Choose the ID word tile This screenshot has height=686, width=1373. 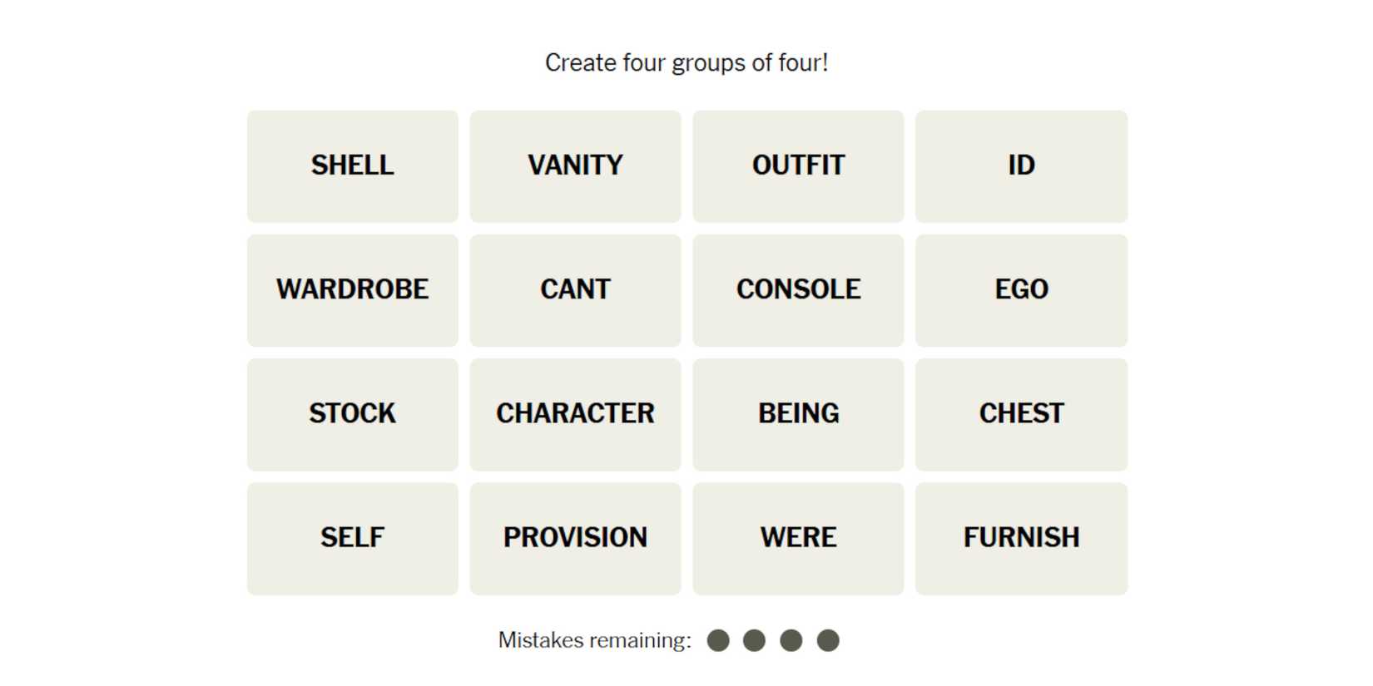coord(1021,166)
